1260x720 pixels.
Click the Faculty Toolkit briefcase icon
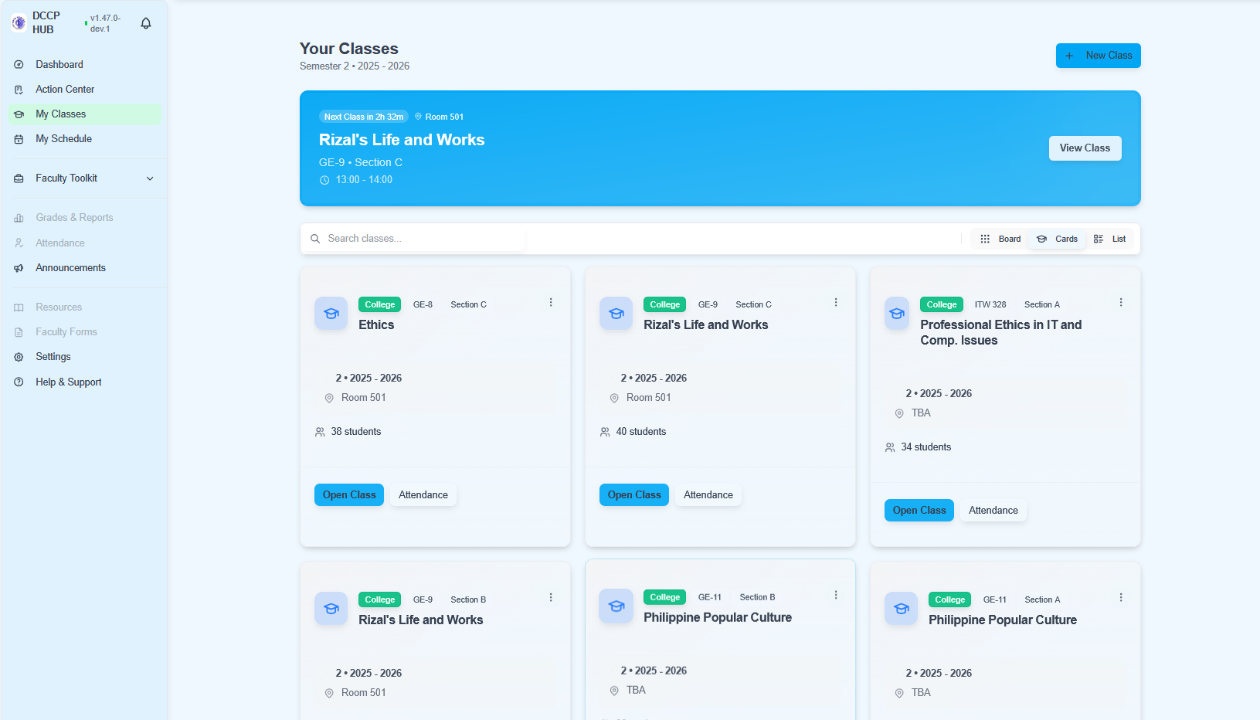tap(19, 178)
